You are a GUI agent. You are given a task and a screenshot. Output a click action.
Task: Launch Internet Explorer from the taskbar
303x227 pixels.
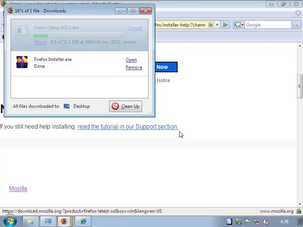83,221
